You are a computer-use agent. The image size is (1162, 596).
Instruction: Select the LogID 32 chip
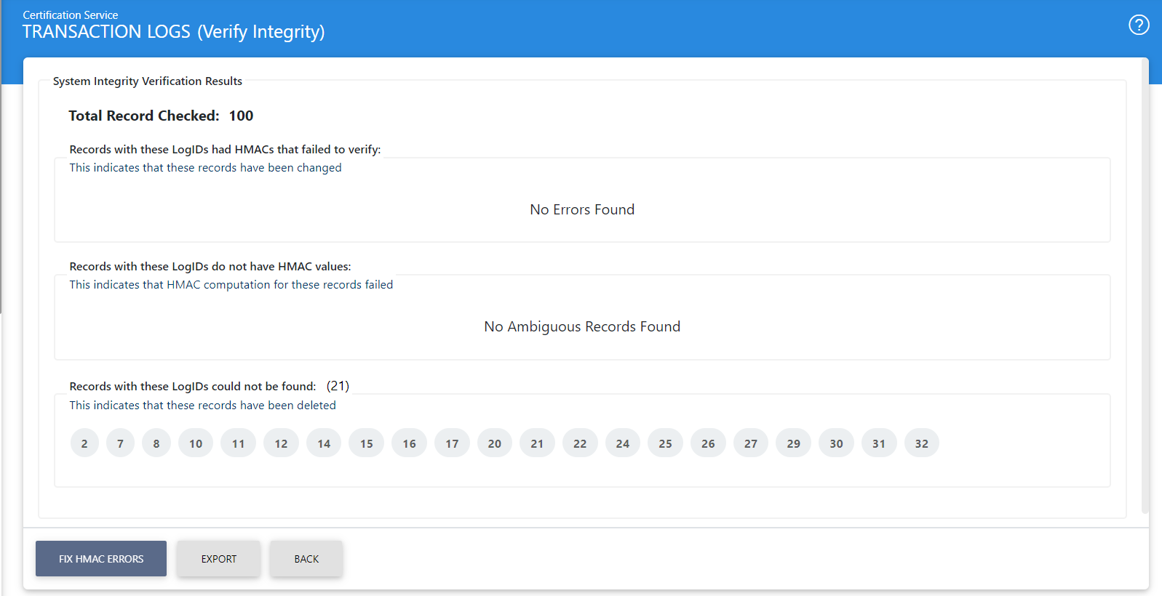(922, 443)
